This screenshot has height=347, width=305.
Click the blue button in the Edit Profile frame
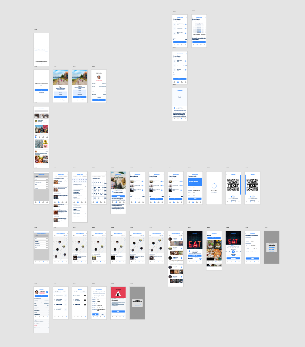pyautogui.click(x=99, y=100)
